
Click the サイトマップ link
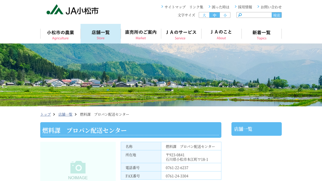click(175, 7)
